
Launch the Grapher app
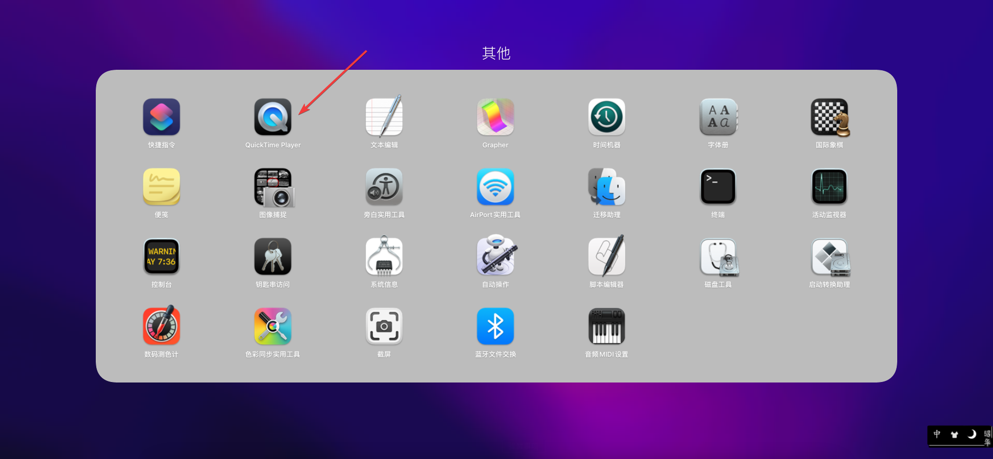pos(495,117)
